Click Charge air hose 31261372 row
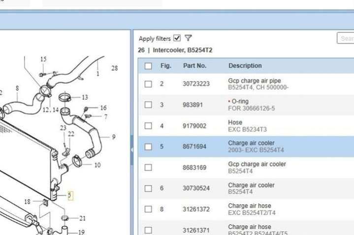 tap(196, 209)
